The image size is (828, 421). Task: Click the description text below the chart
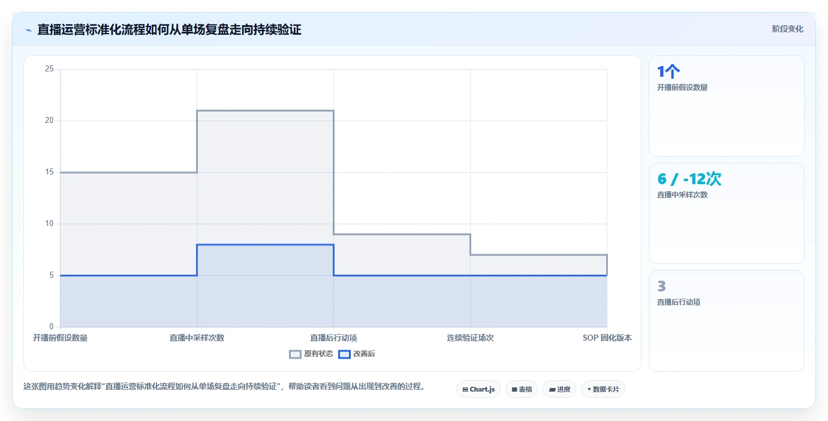pos(224,387)
